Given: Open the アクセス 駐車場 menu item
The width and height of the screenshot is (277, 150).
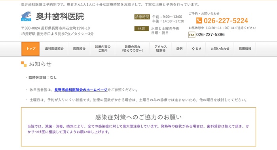Looking at the screenshot, I should tap(161, 49).
